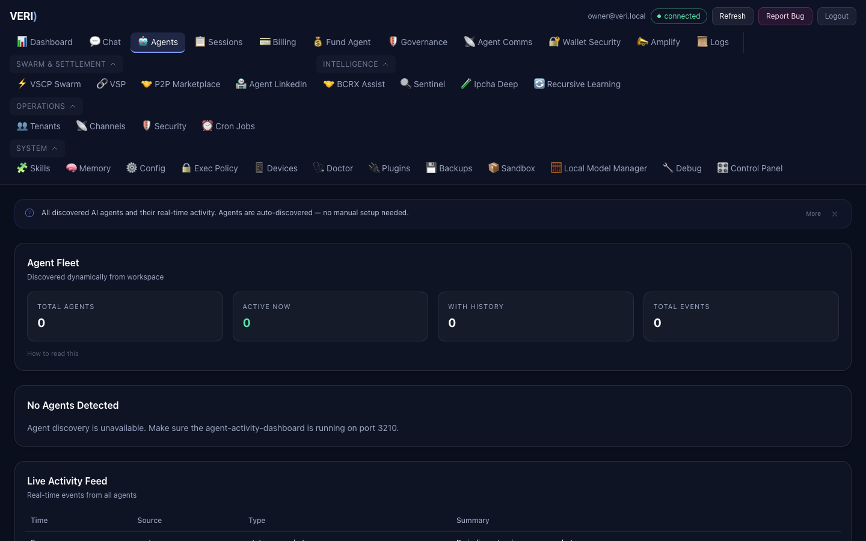Open the How to read this hint
866x541 pixels.
pos(52,353)
